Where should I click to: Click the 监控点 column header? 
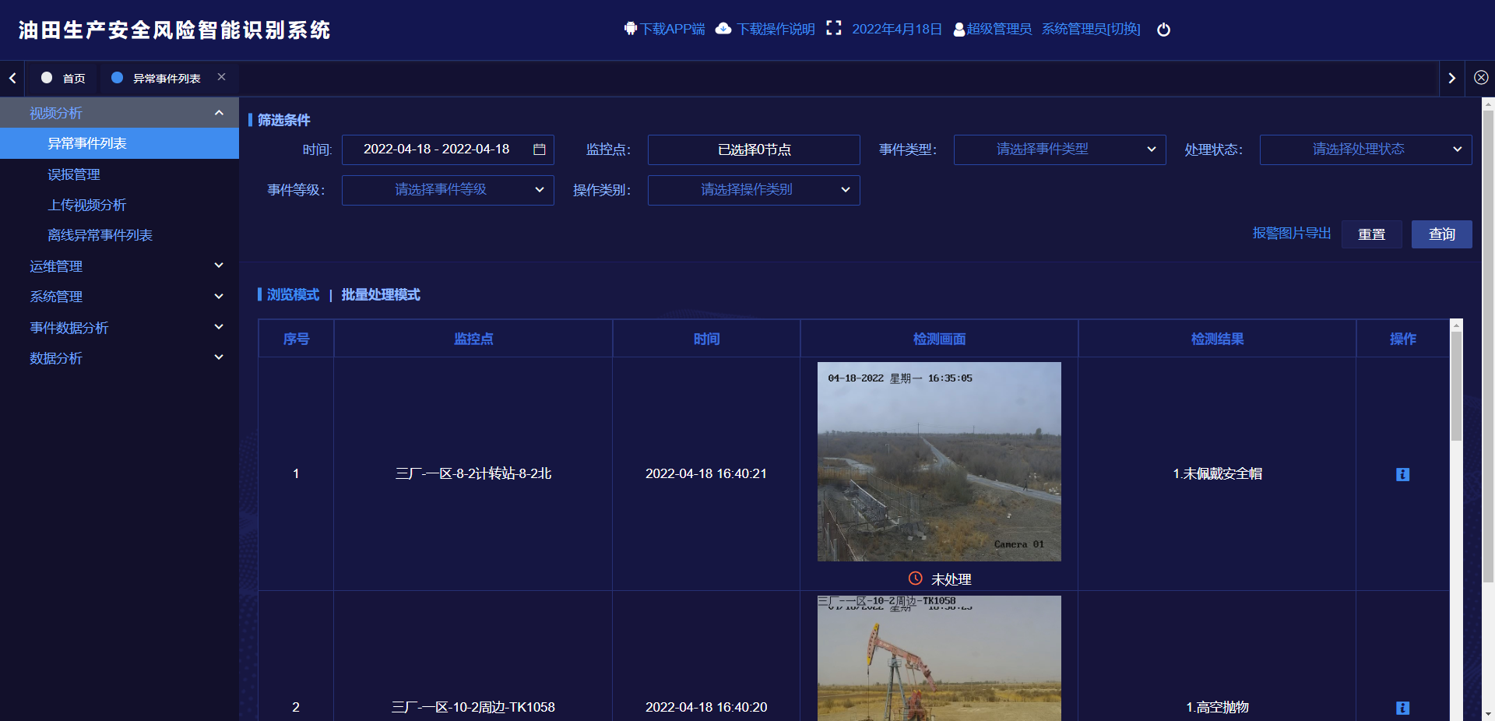click(473, 339)
